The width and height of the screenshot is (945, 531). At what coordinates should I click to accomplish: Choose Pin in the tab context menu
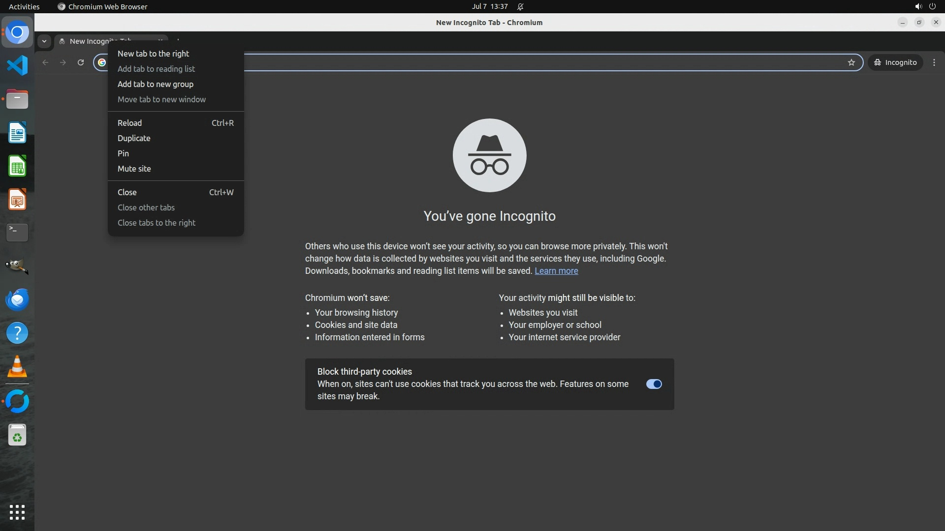(123, 153)
